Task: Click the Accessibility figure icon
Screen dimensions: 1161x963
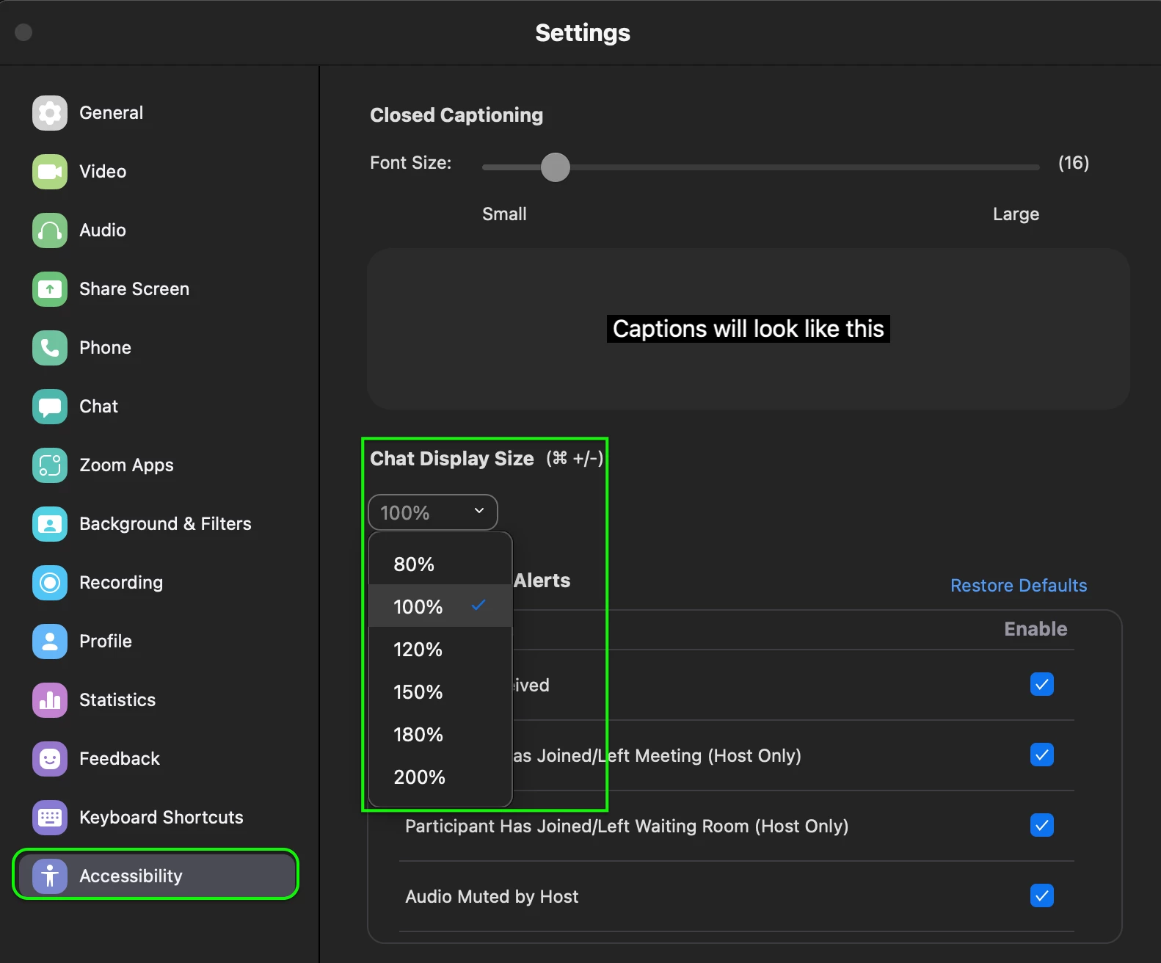Action: click(x=50, y=876)
